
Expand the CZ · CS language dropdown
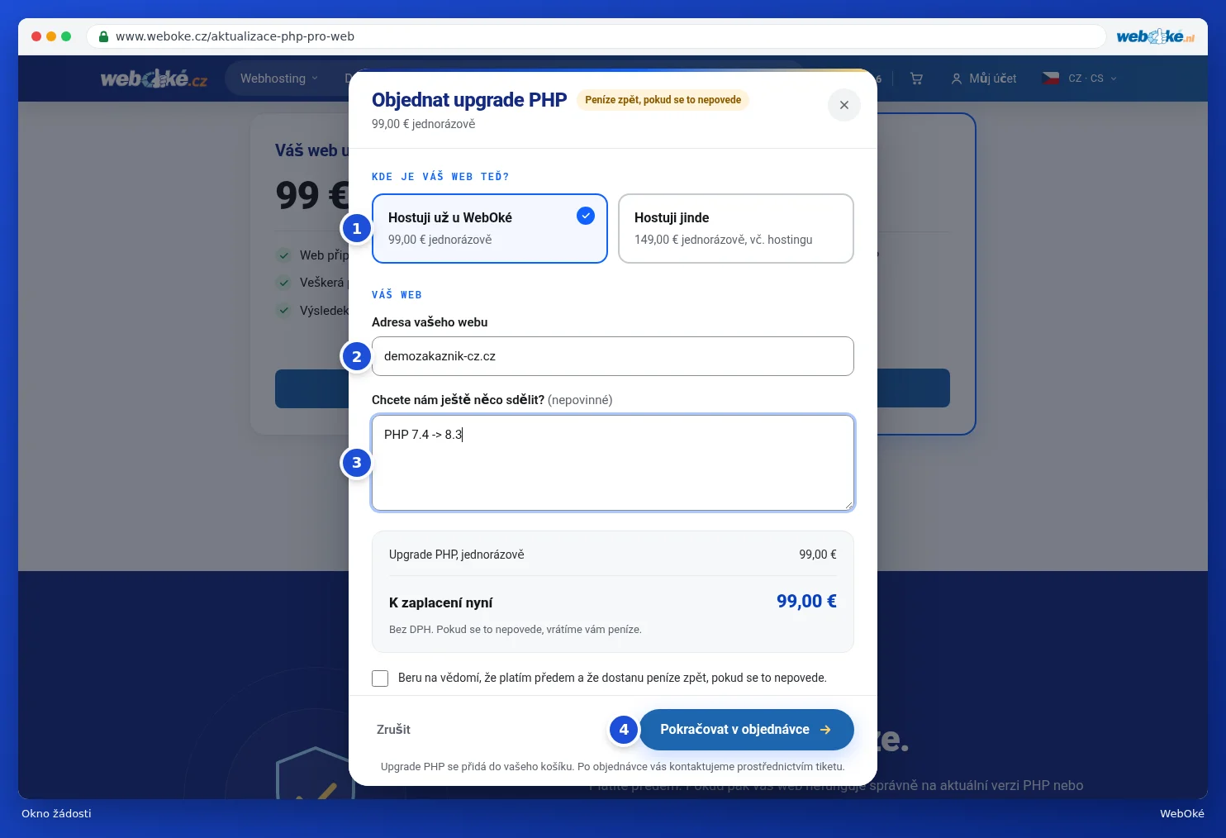pos(1081,79)
